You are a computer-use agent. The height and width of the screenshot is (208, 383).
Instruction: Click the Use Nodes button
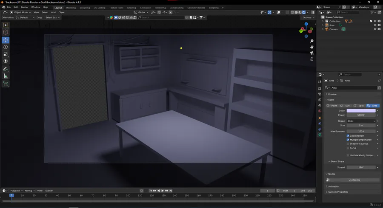[354, 180]
